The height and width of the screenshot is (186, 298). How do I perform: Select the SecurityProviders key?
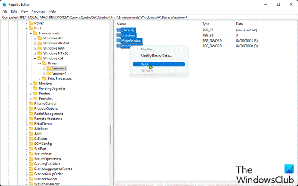[47, 164]
